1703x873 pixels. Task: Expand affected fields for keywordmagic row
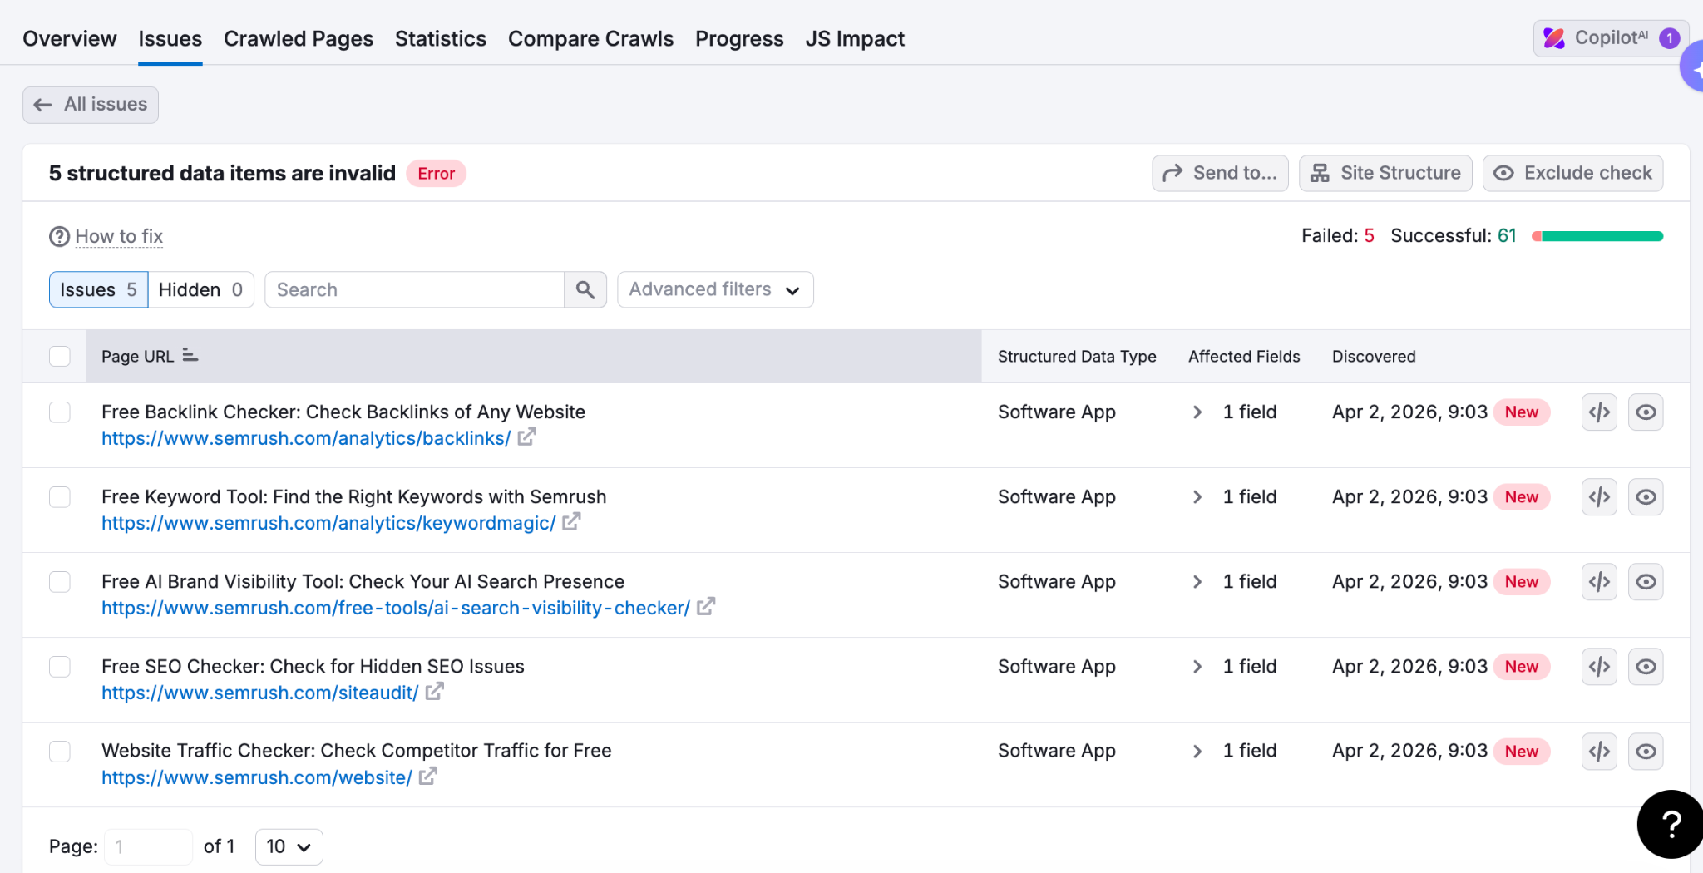click(x=1197, y=497)
